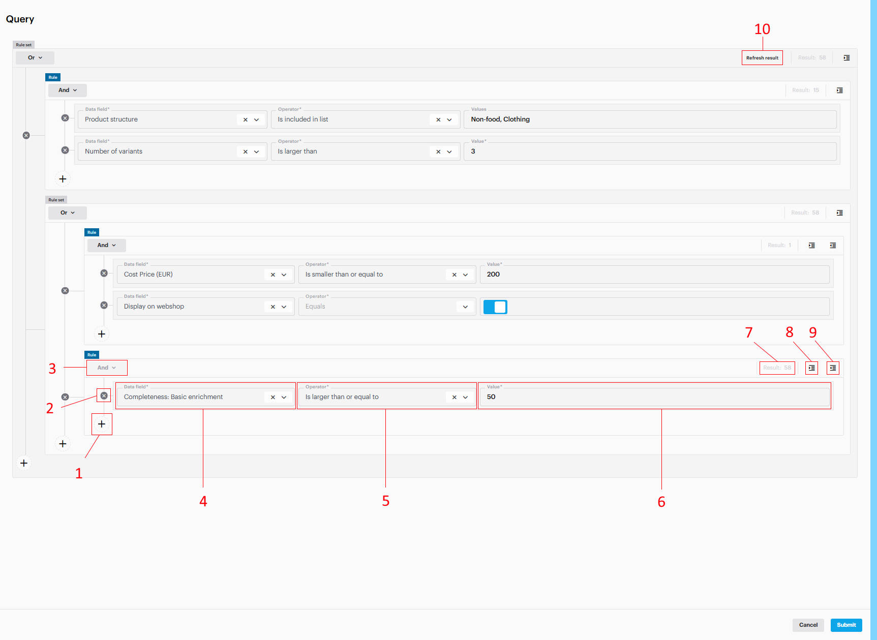Add a new rule to the outermost rule set

[x=24, y=463]
